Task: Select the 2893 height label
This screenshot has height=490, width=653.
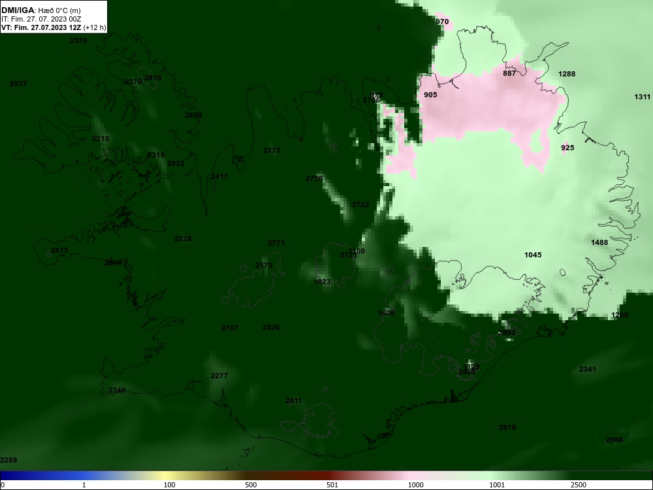Action: (507, 333)
